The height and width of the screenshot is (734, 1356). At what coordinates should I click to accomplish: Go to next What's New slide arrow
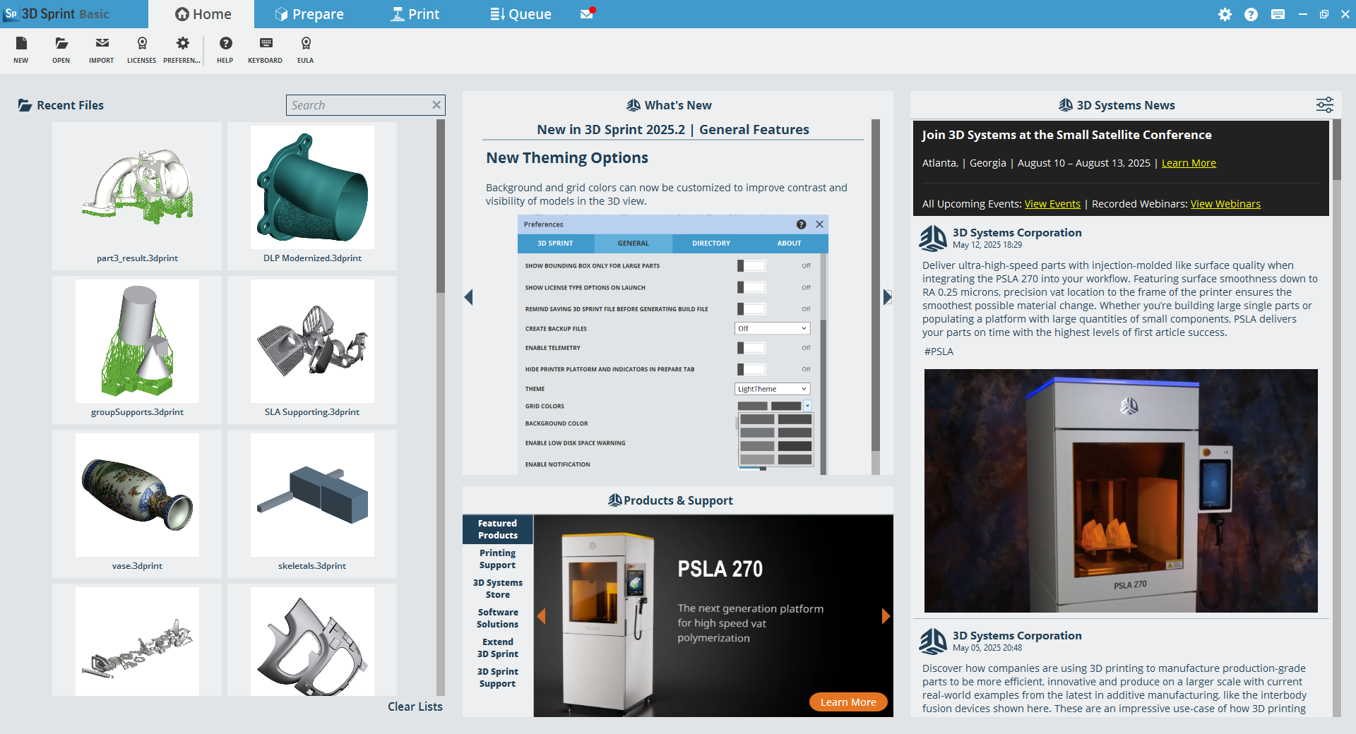coord(887,297)
